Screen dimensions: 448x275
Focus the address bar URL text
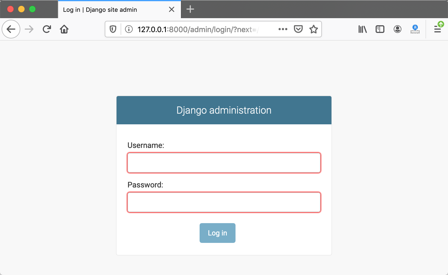tap(198, 29)
